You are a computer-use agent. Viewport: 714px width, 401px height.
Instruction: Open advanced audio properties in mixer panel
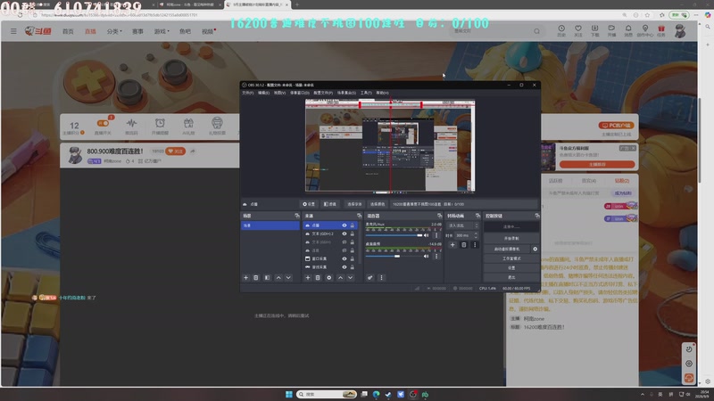pyautogui.click(x=369, y=277)
